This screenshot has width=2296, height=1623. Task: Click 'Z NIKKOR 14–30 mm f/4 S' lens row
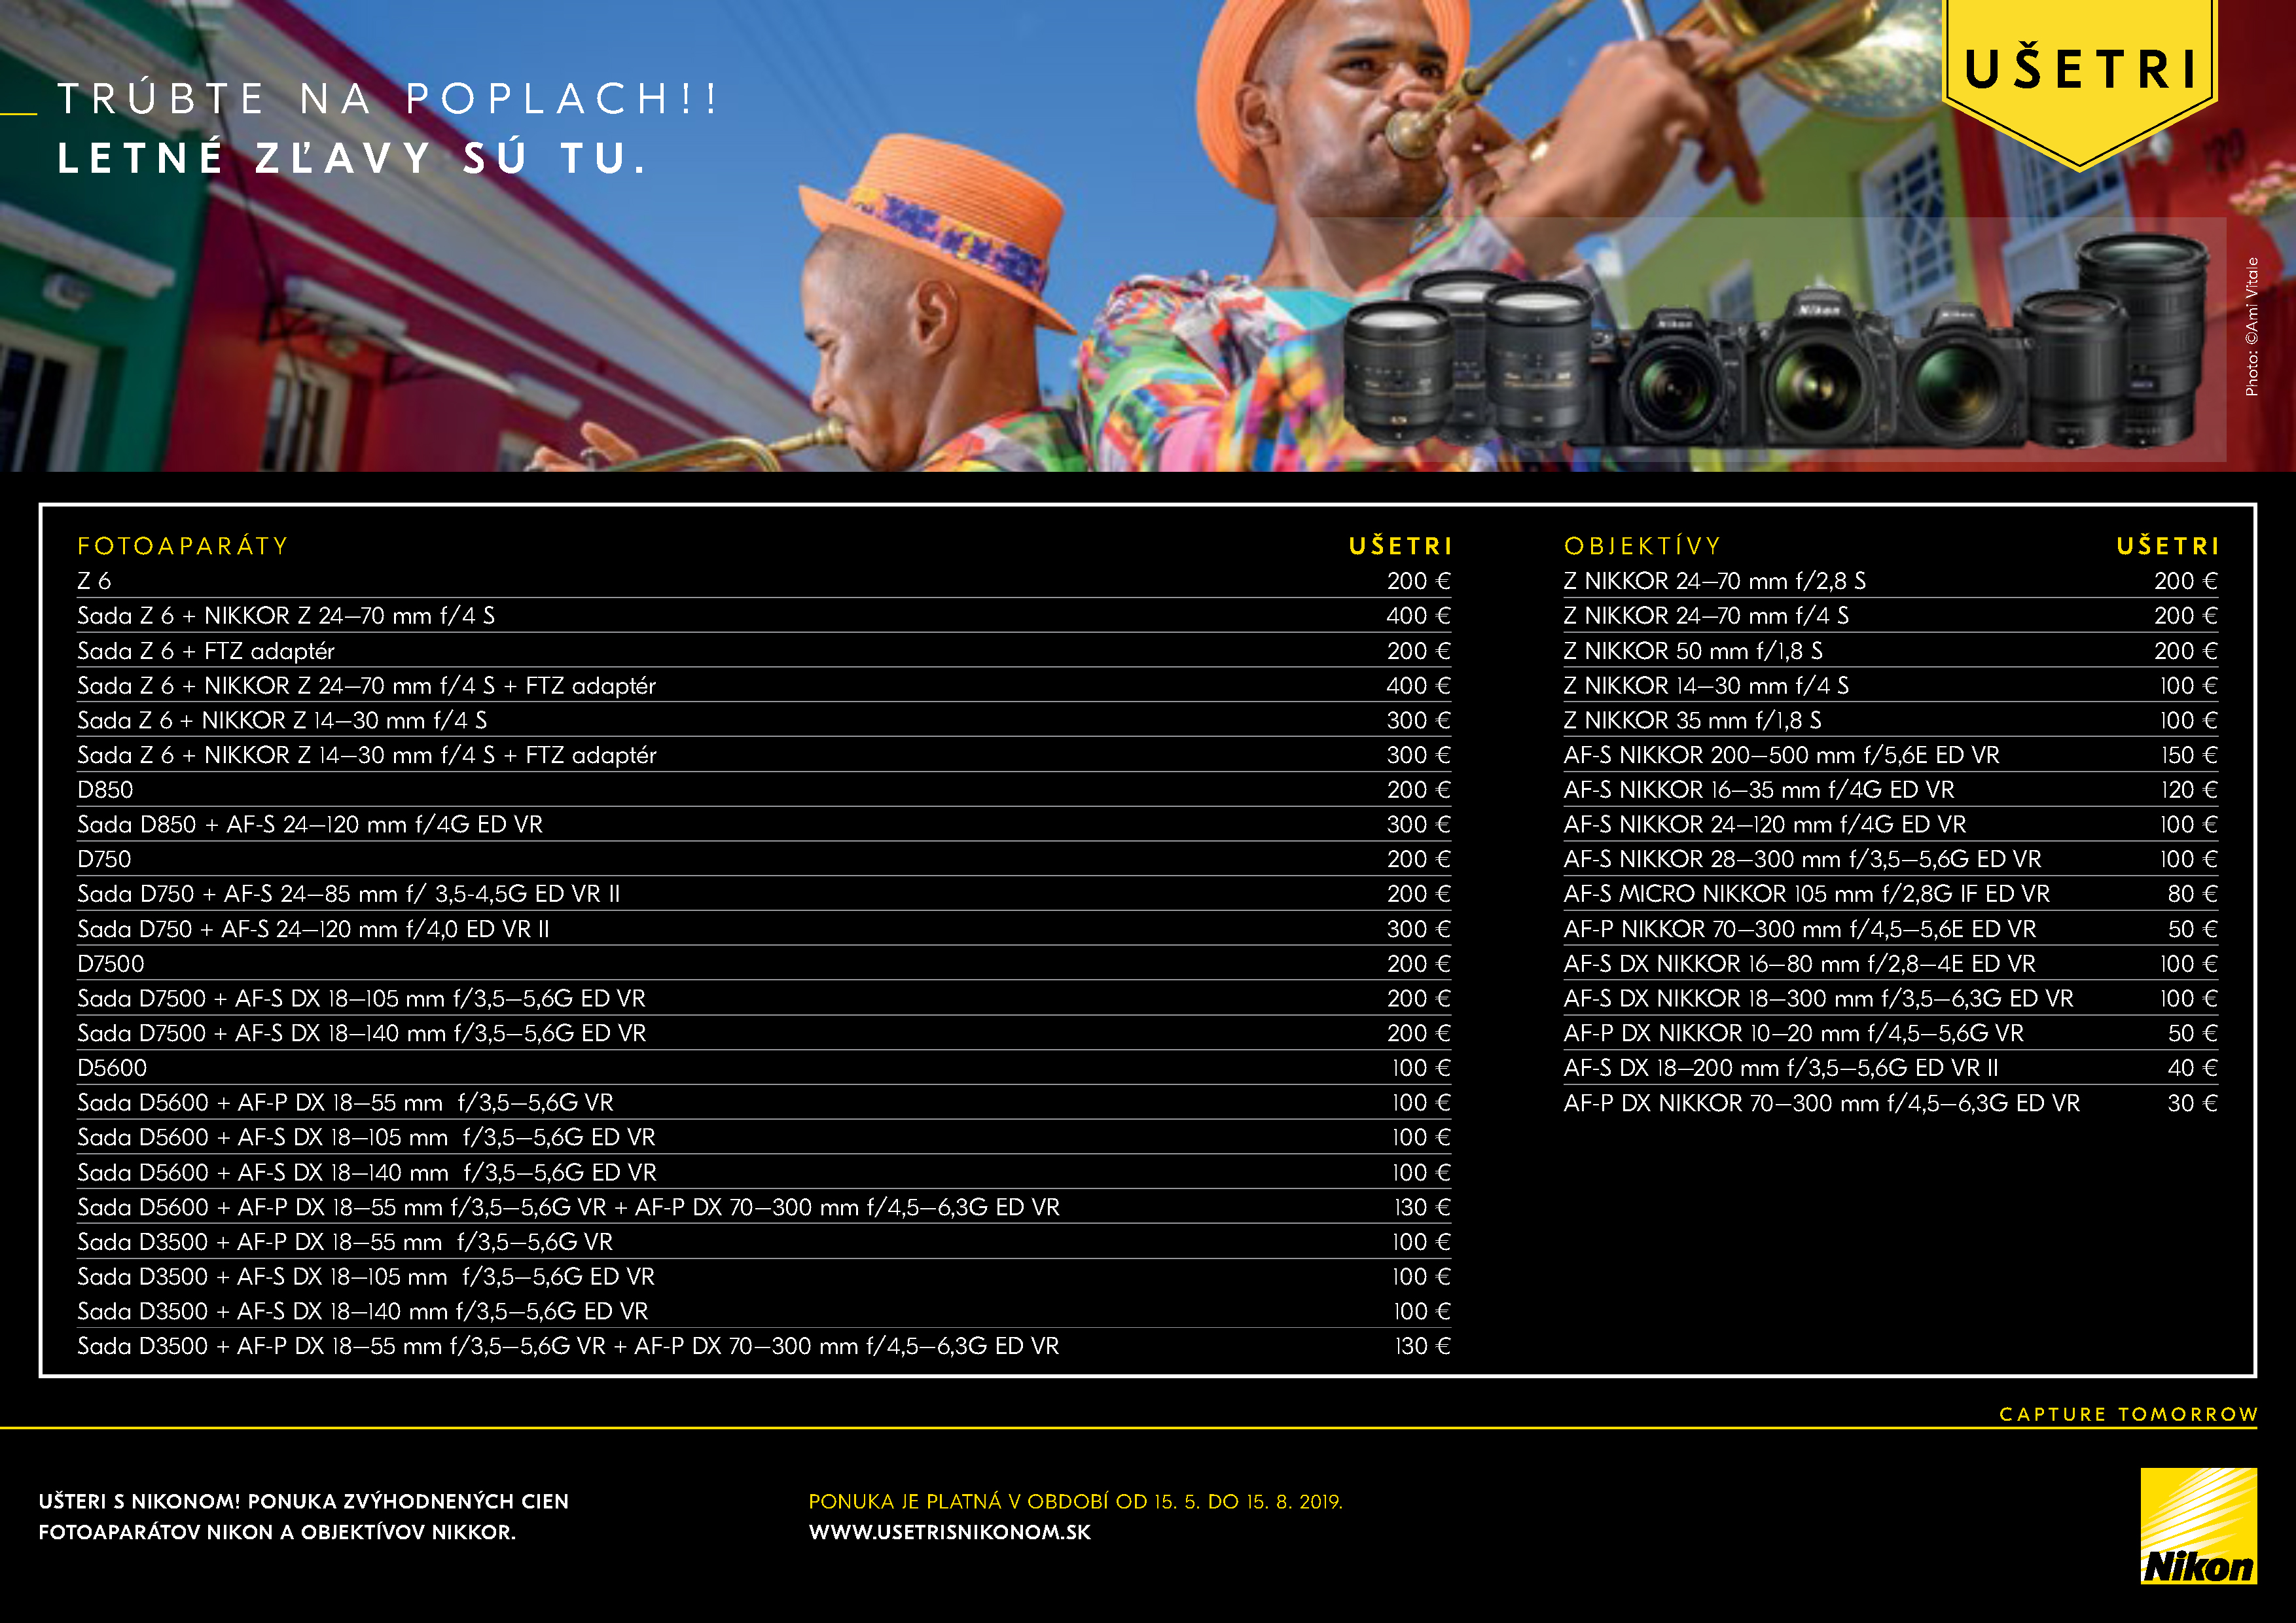1891,686
